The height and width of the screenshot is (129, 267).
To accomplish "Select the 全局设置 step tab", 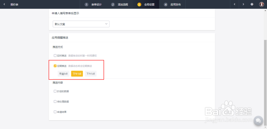I will coord(146,5).
